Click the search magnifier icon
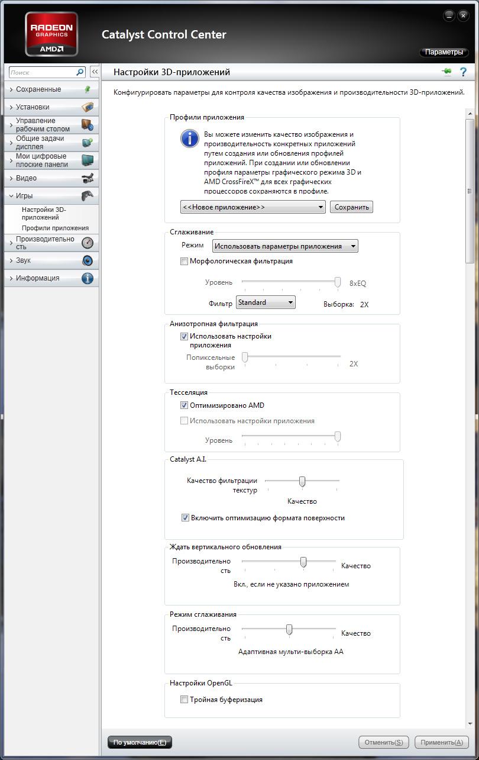The image size is (479, 760). [x=80, y=72]
